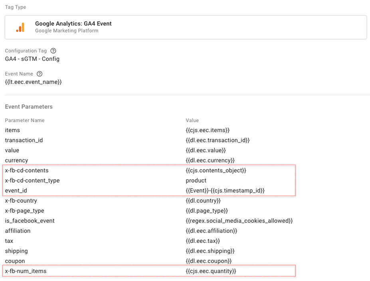Click the {{dl.eec.value}} value field
The height and width of the screenshot is (281, 370).
[x=206, y=150]
